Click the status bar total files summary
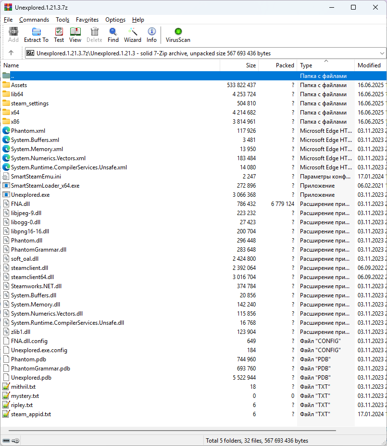387x446 pixels. click(x=257, y=441)
